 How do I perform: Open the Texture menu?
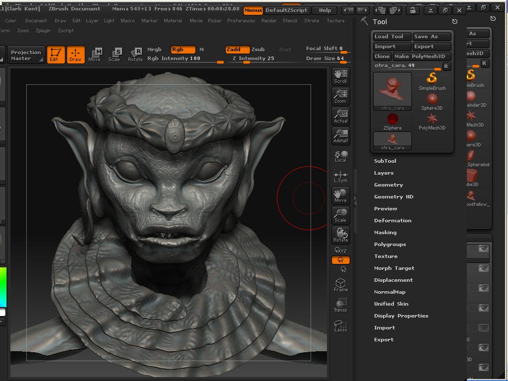[x=335, y=21]
